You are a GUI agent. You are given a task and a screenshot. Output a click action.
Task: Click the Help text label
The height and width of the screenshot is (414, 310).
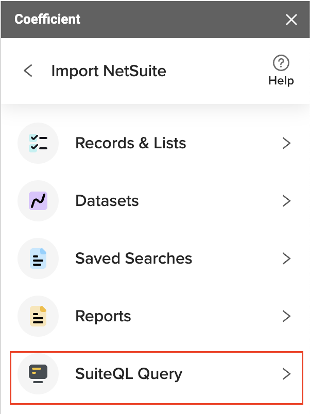point(281,80)
